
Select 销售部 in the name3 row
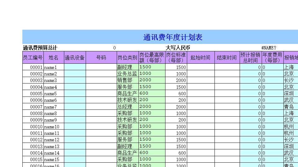[x=128, y=80]
